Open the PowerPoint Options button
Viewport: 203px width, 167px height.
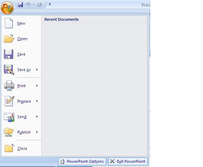(82, 161)
